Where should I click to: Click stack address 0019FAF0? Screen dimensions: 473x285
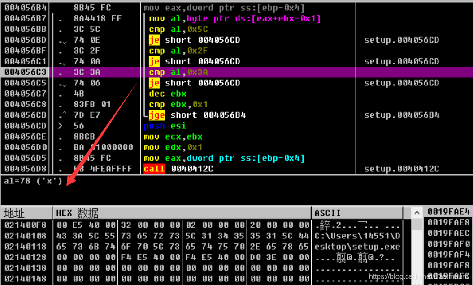coord(449,244)
